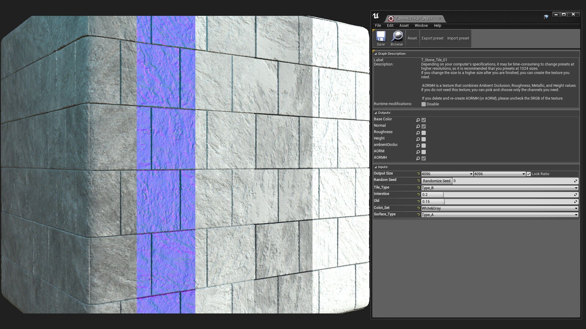The image size is (586, 329).
Task: Toggle the Lock Ratio checkbox
Action: 529,174
